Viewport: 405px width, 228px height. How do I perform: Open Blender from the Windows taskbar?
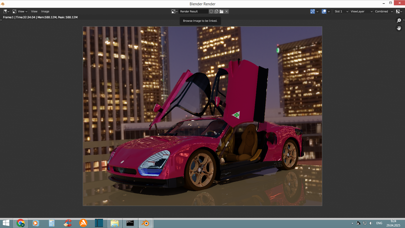(x=146, y=223)
